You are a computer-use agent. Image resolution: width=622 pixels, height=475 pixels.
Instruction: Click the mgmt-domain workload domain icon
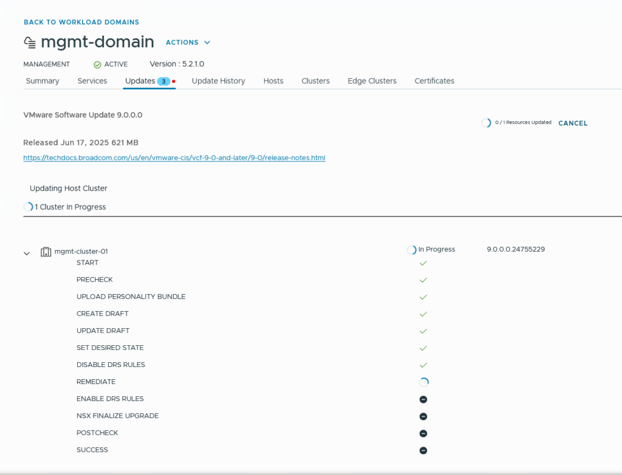click(30, 42)
